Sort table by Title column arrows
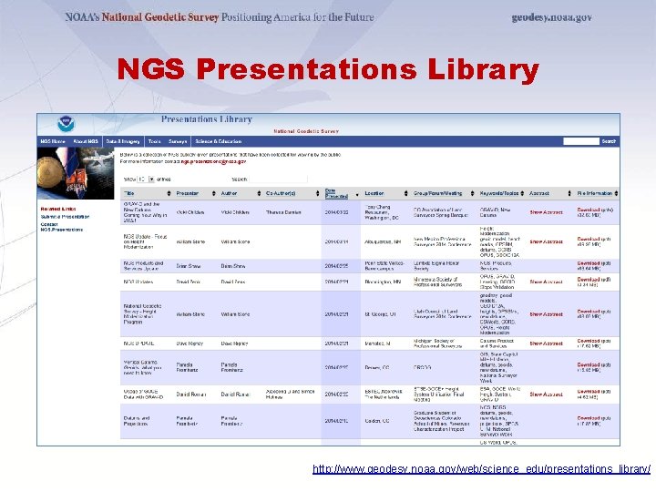This screenshot has height=492, width=656. (169, 193)
